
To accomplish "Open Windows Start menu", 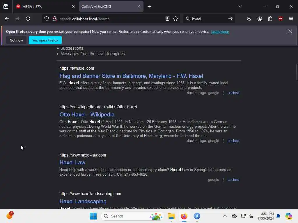I will pos(93,216).
